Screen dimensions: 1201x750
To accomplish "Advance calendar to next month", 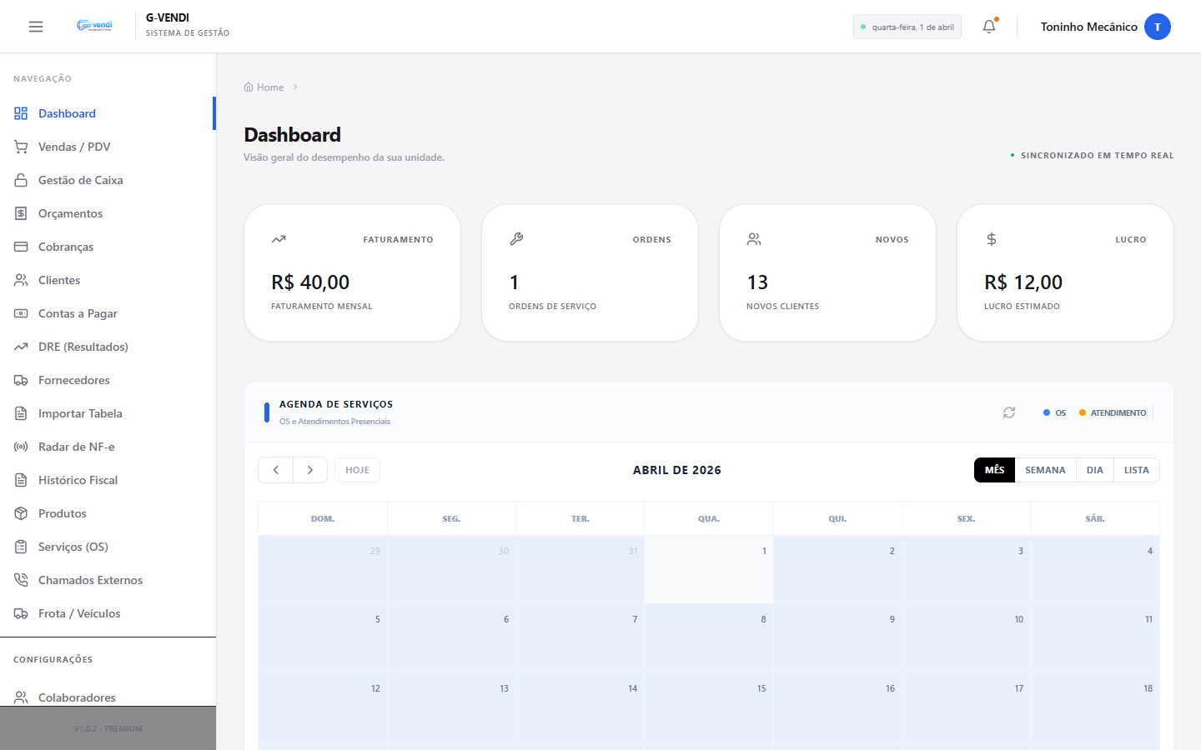I will 310,470.
